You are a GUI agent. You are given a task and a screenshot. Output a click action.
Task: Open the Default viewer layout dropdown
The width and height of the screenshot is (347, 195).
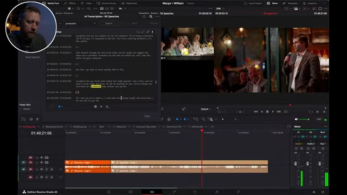(206, 109)
